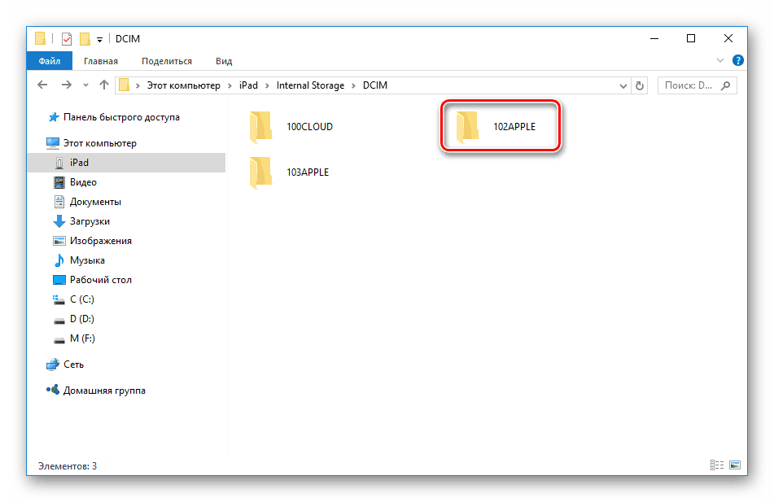Select Этот компьютер in the navigation pane

(91, 143)
